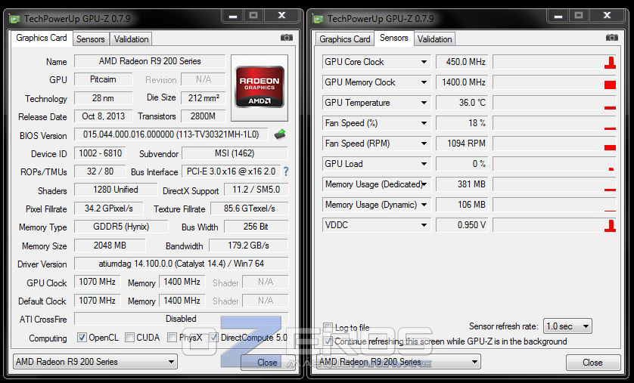634x383 pixels.
Task: Click the 381 MB dedicated memory value
Action: point(462,184)
